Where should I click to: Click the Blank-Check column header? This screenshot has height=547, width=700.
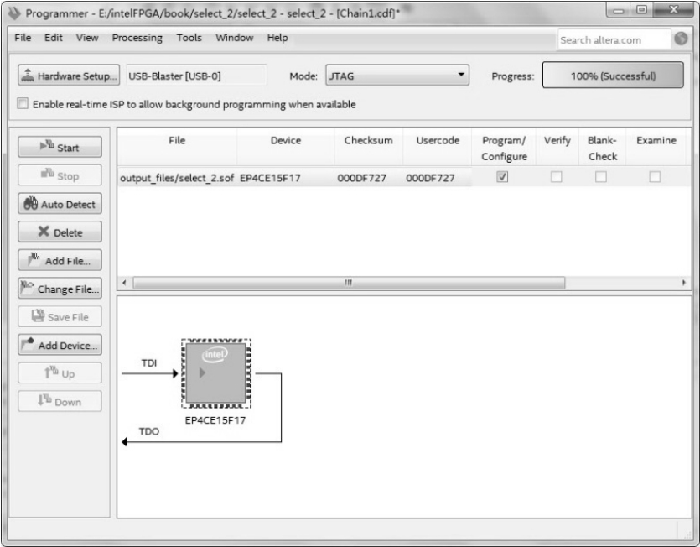pyautogui.click(x=602, y=148)
